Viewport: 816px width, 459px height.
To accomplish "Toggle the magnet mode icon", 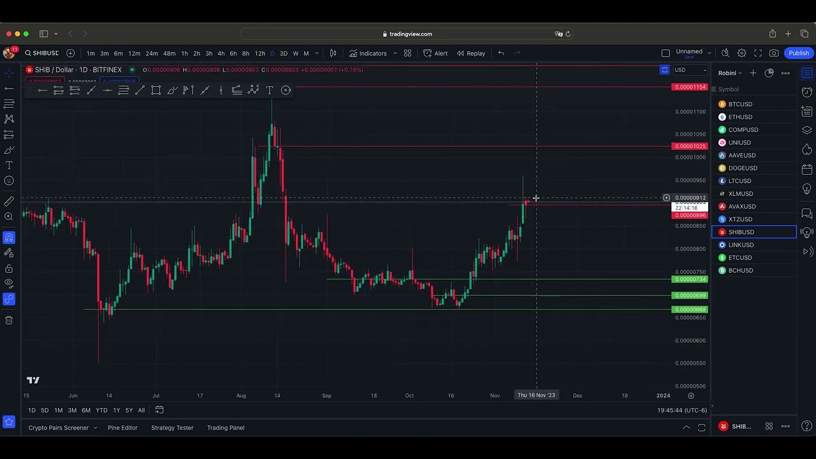I will coord(9,238).
